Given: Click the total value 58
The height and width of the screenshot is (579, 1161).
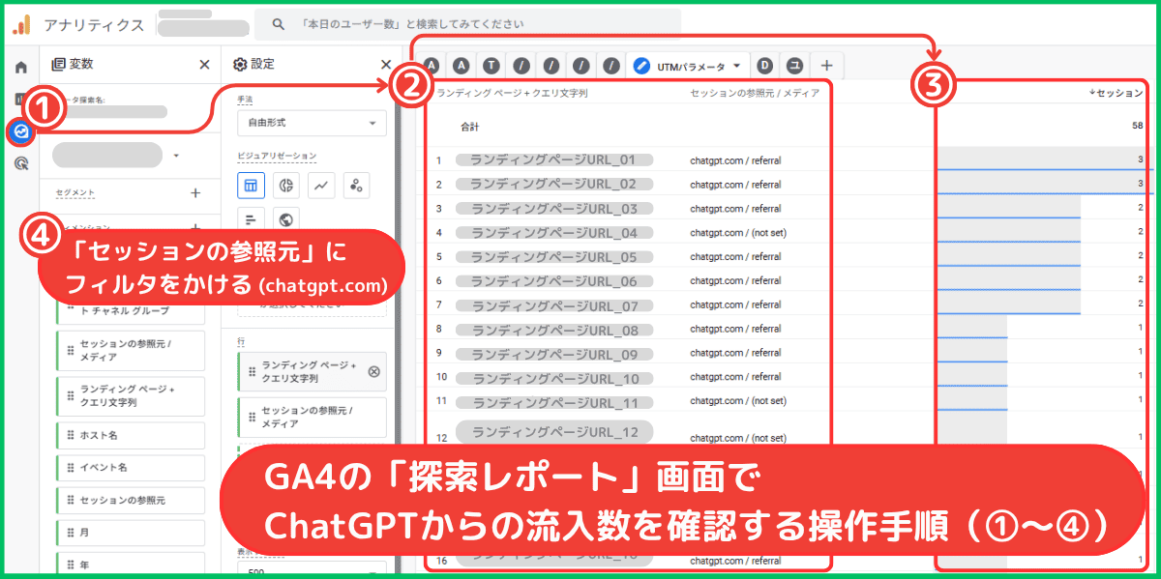Looking at the screenshot, I should [1137, 126].
